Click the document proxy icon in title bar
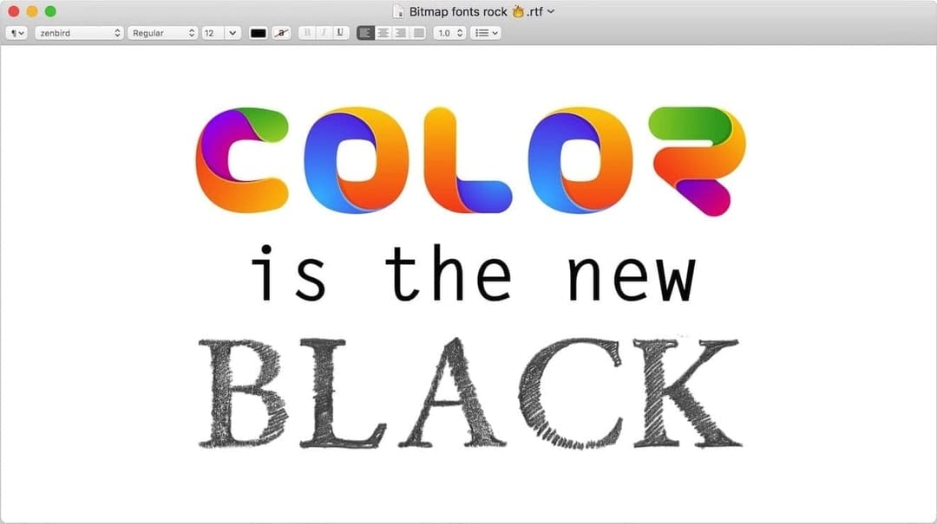The image size is (937, 524). click(398, 11)
